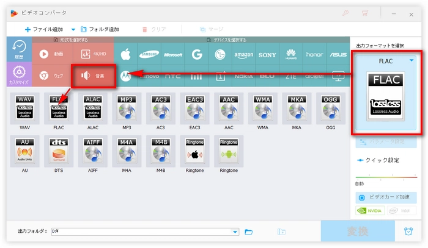
Task: Open the alarm clock scheduler icon
Action: click(x=407, y=232)
